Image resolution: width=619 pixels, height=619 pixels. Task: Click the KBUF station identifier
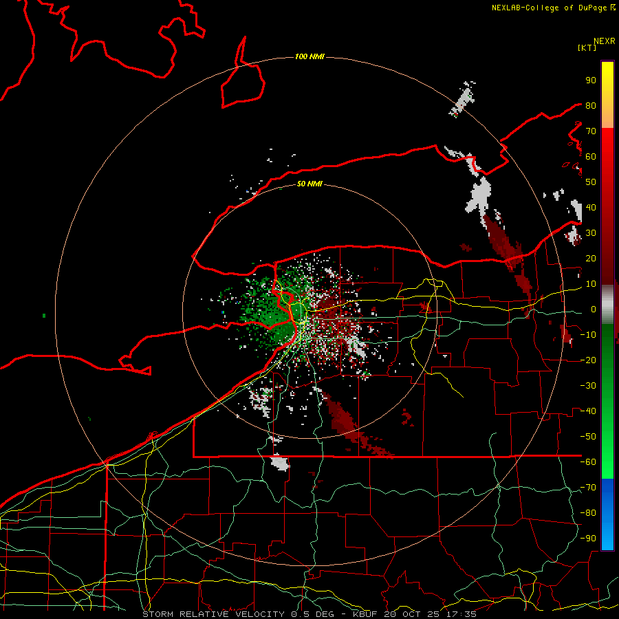point(366,614)
